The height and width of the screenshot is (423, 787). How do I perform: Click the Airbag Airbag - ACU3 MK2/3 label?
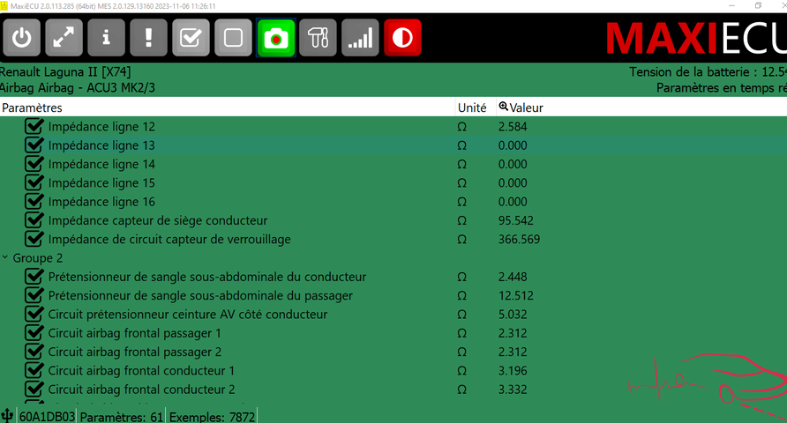[x=78, y=88]
